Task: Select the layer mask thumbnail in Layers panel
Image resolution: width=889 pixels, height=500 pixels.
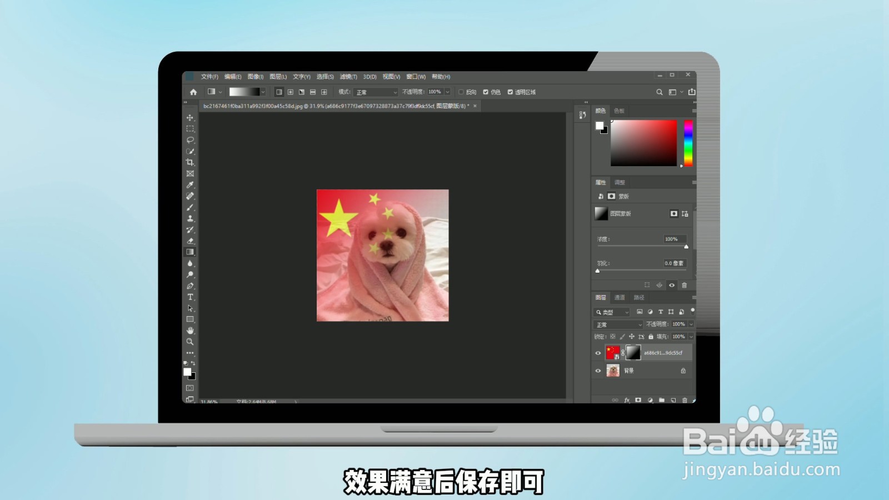Action: 633,353
